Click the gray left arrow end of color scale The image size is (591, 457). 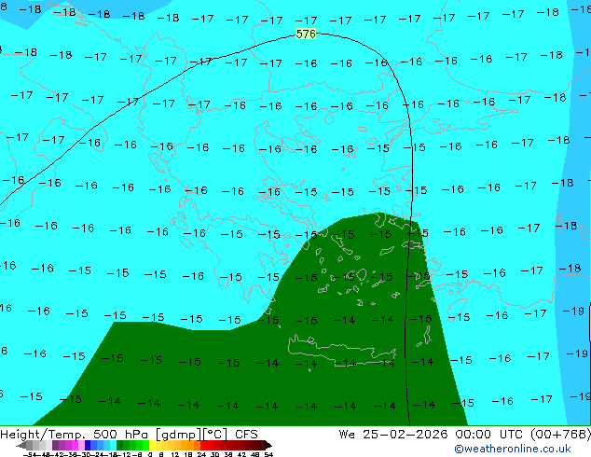[21, 446]
